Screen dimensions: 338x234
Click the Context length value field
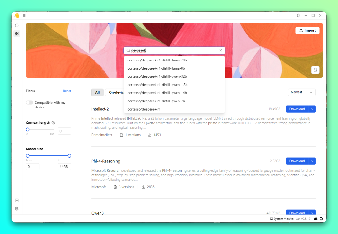point(64,131)
